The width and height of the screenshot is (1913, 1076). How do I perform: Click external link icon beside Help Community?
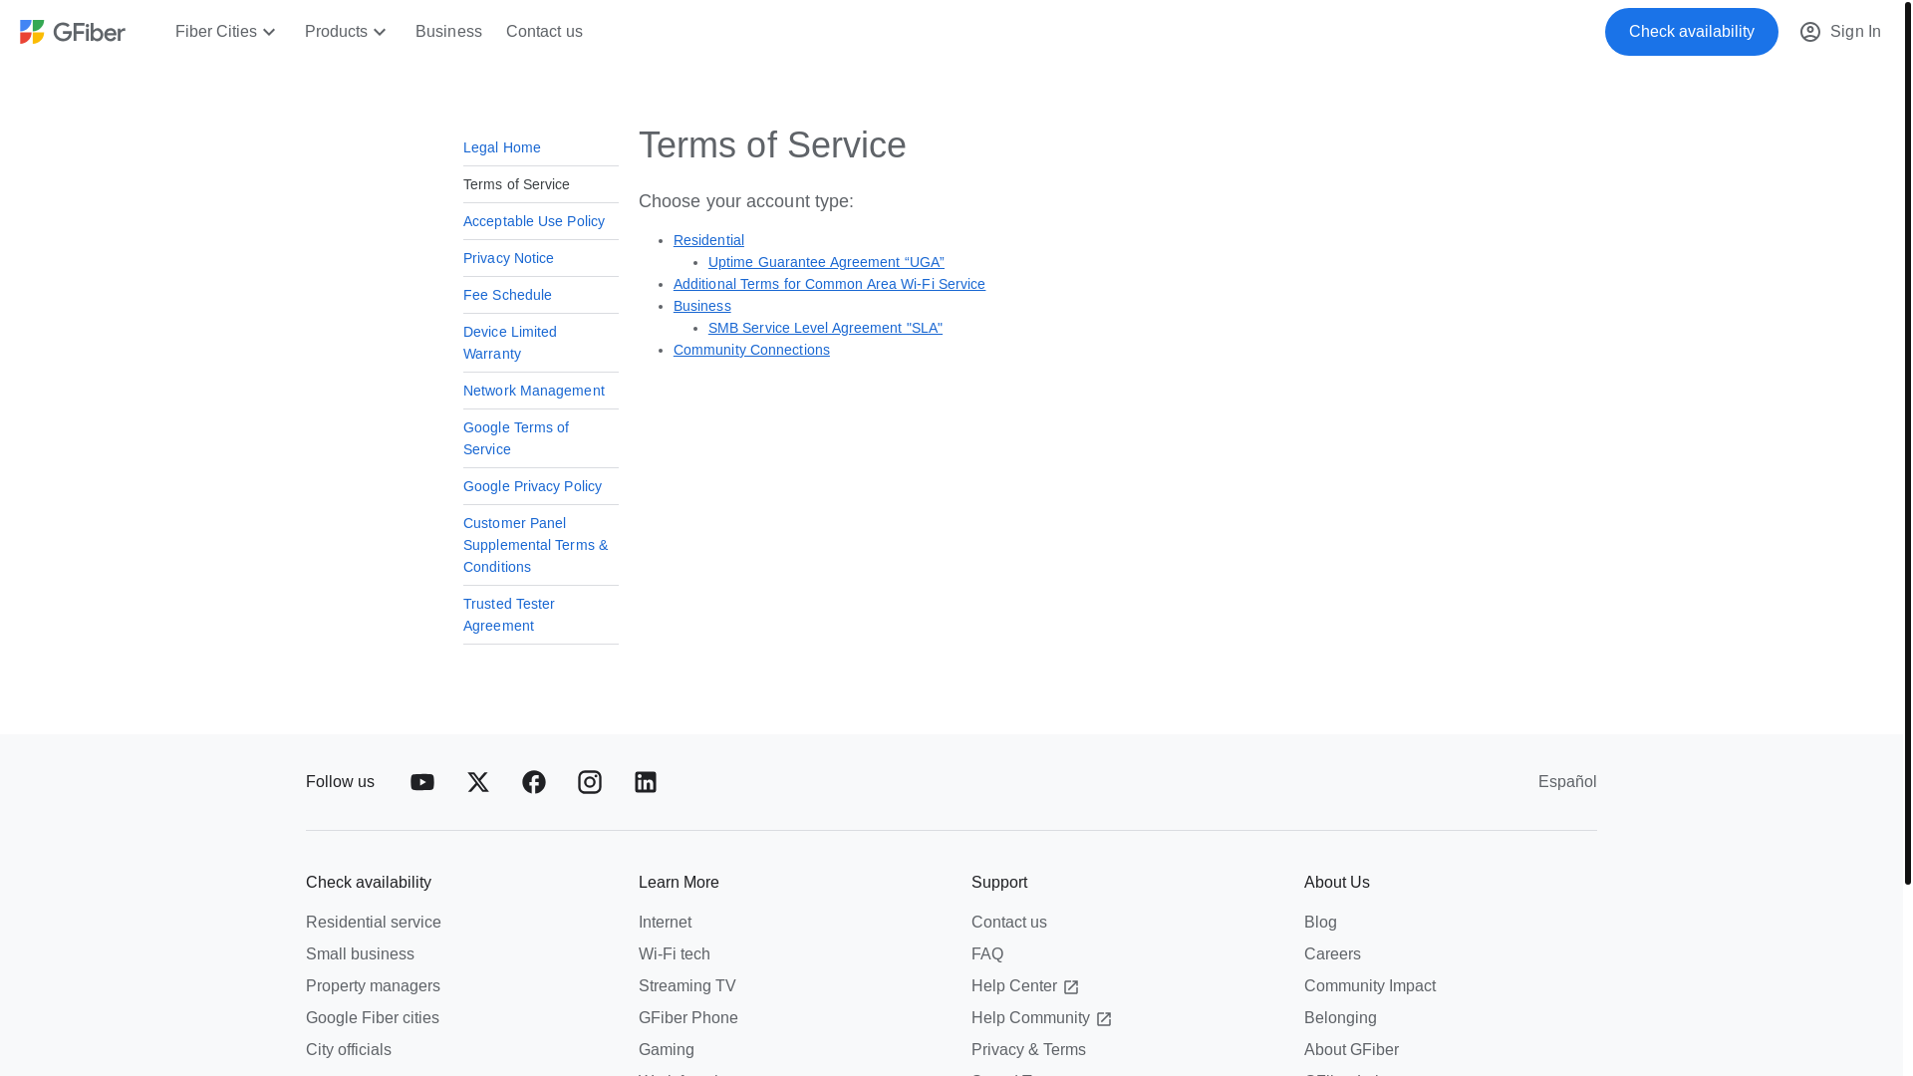tap(1104, 1020)
